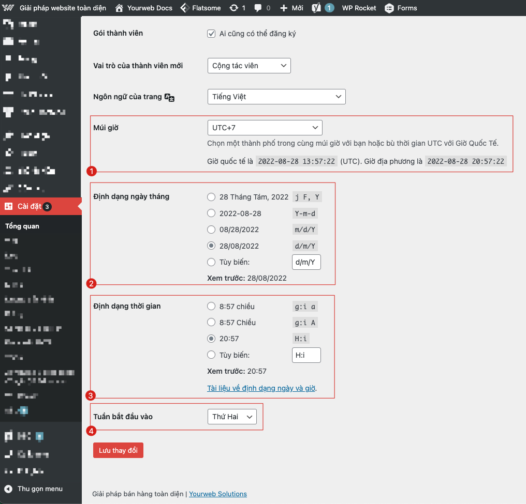Click the 'Lưu thay đổi' save button
526x504 pixels.
point(118,450)
